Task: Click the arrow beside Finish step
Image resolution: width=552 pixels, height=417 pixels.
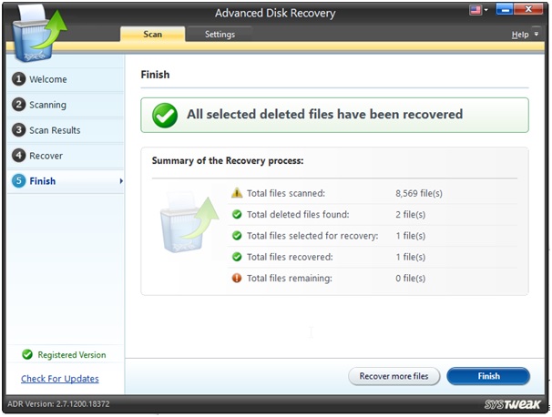Action: pos(121,181)
